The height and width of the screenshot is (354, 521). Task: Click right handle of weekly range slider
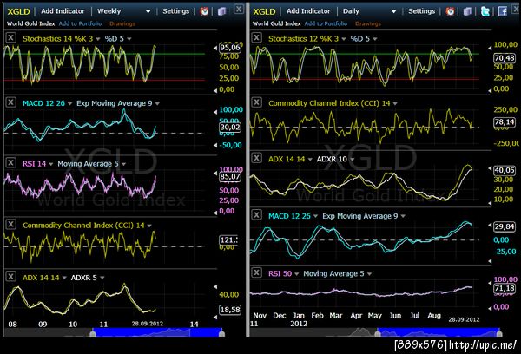(x=221, y=333)
